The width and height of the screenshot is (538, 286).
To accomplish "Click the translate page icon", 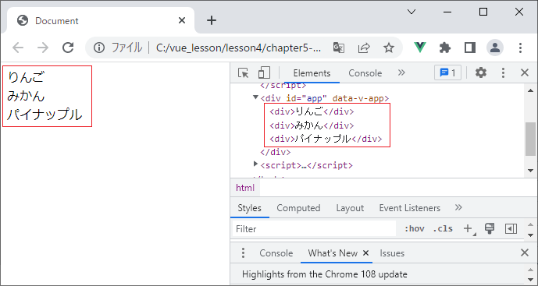I will click(339, 48).
